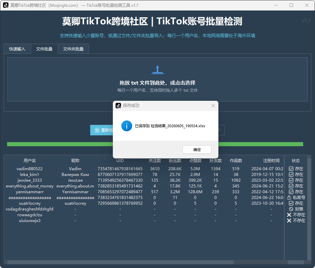Click the 确定 button in the dialog
Image resolution: width=315 pixels, height=268 pixels.
point(197,150)
